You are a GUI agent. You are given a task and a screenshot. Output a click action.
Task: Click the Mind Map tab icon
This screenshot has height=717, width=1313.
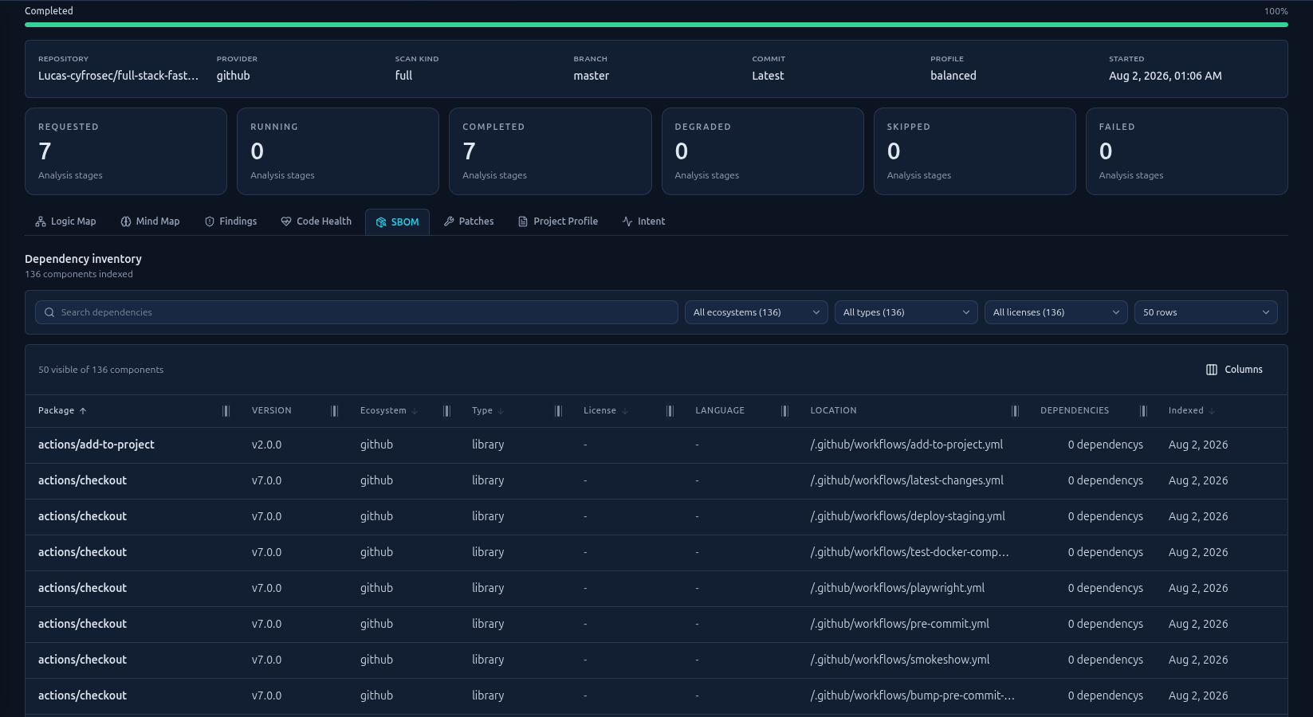(126, 221)
